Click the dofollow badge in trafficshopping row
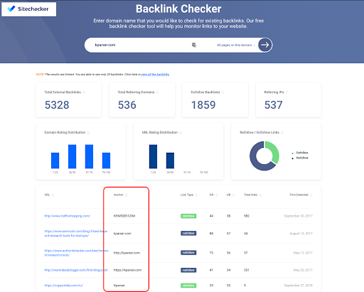The image size is (364, 292). 188,216
